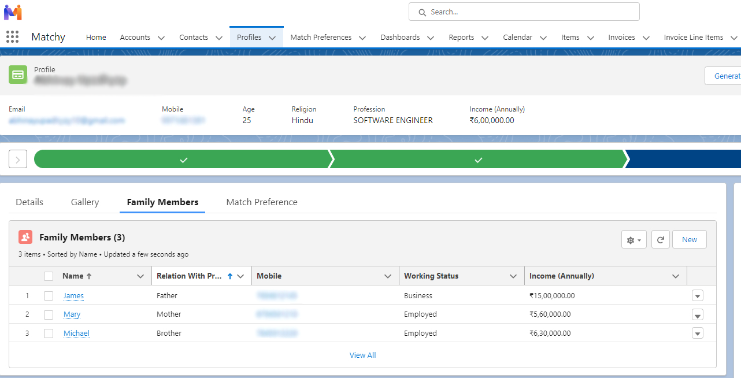Expand the Accounts nav dropdown chevron
The image size is (741, 378).
[x=161, y=38]
